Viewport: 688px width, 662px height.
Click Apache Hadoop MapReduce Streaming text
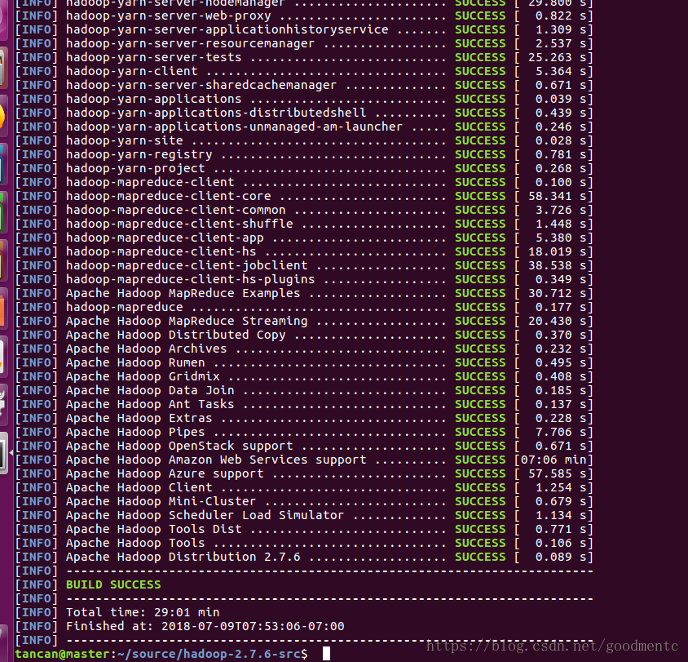coord(187,322)
